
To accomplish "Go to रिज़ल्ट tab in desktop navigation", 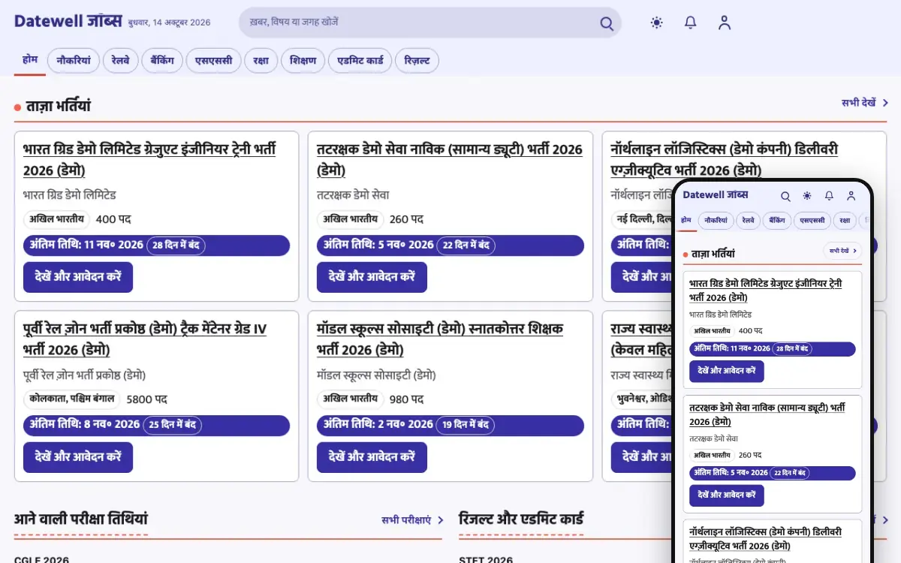I will (x=417, y=61).
